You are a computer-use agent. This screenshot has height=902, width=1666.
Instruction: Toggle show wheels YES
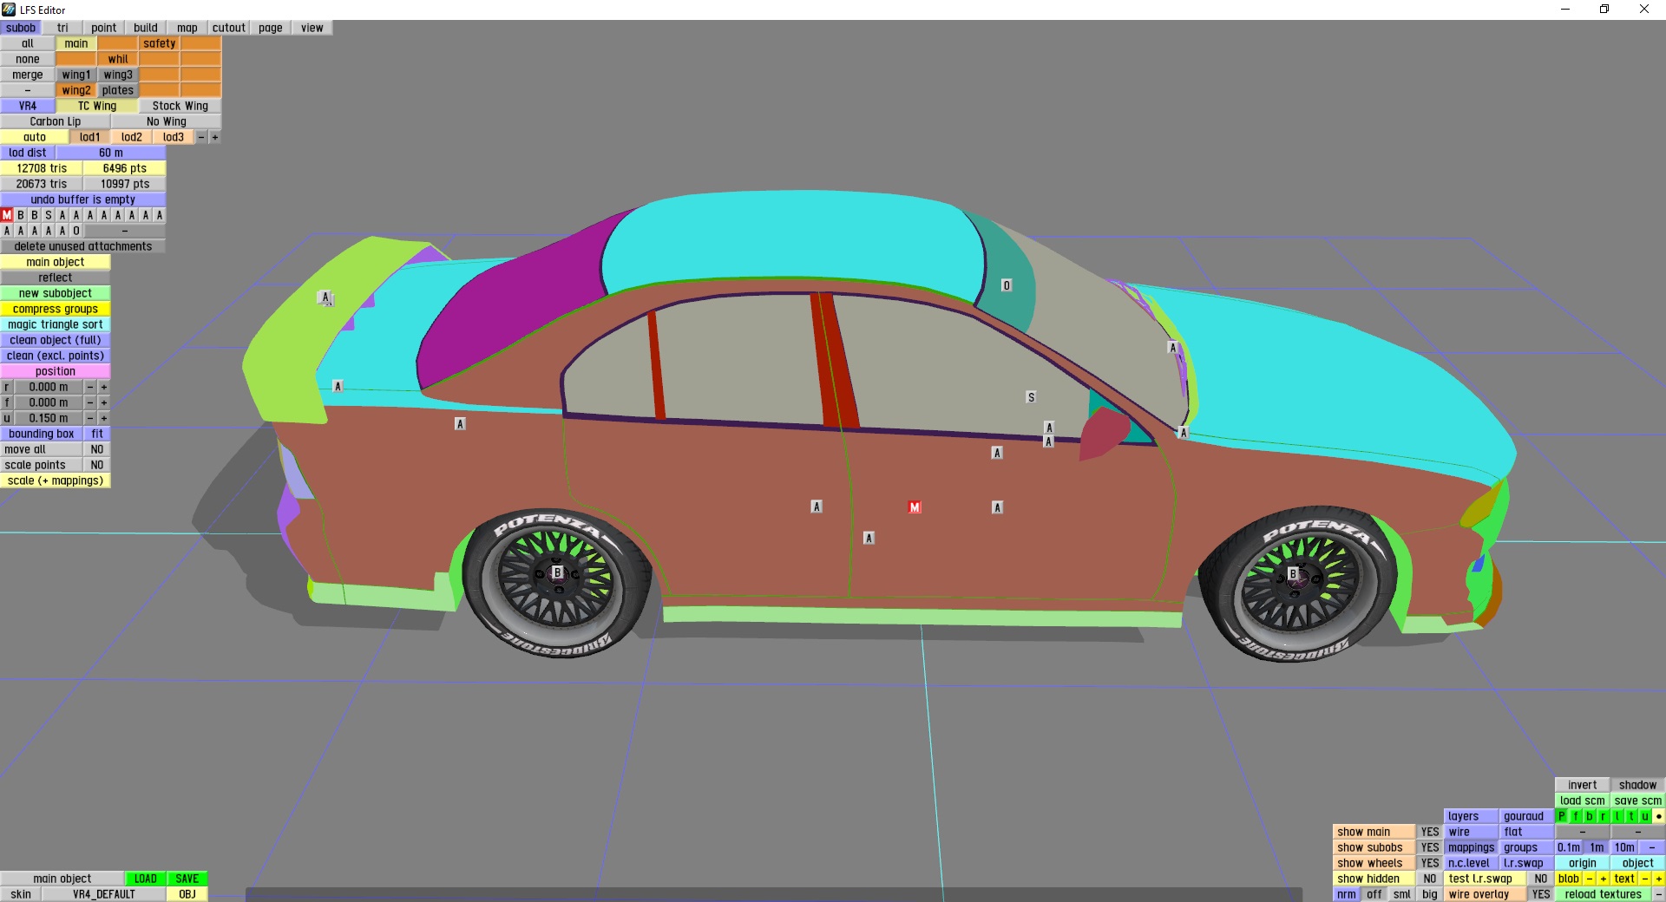point(1430,863)
